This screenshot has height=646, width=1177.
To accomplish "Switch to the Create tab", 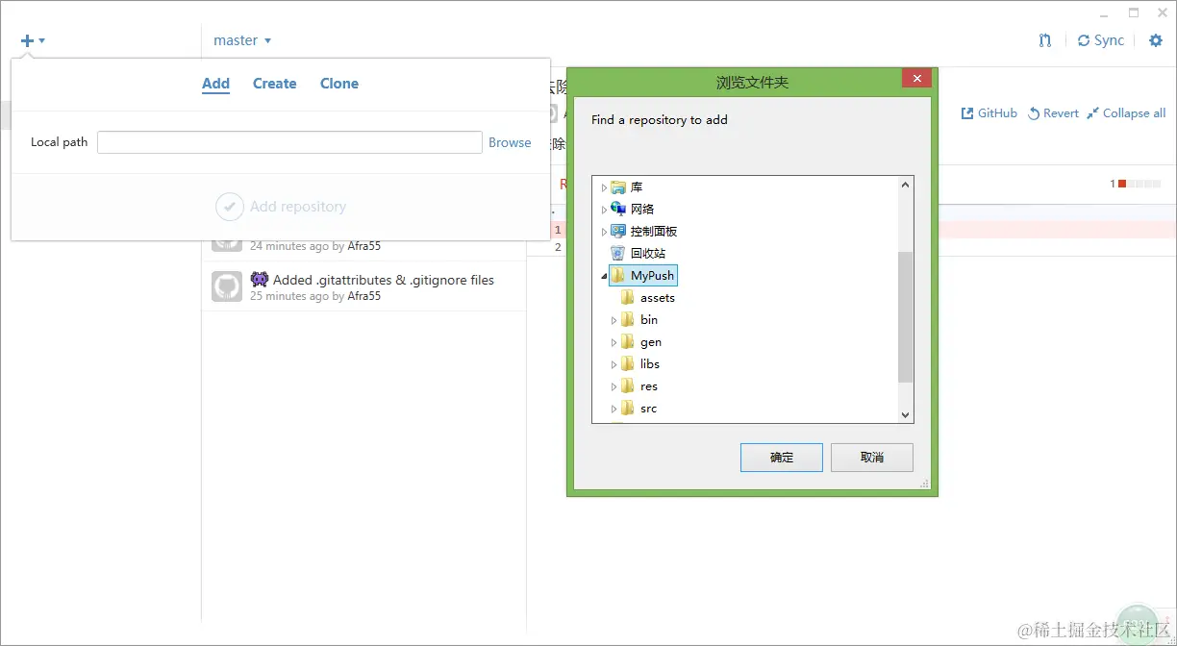I will coord(274,84).
